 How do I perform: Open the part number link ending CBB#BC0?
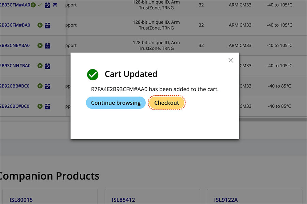tap(15, 86)
